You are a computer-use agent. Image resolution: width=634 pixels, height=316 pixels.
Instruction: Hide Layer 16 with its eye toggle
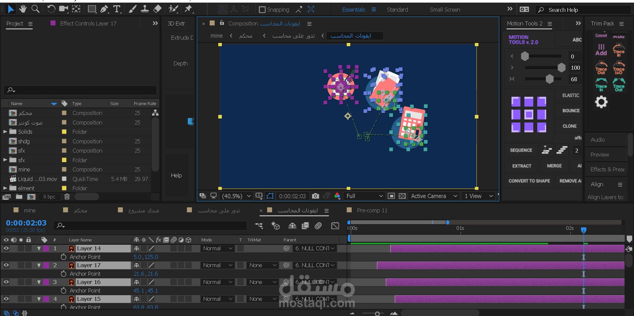(x=6, y=282)
